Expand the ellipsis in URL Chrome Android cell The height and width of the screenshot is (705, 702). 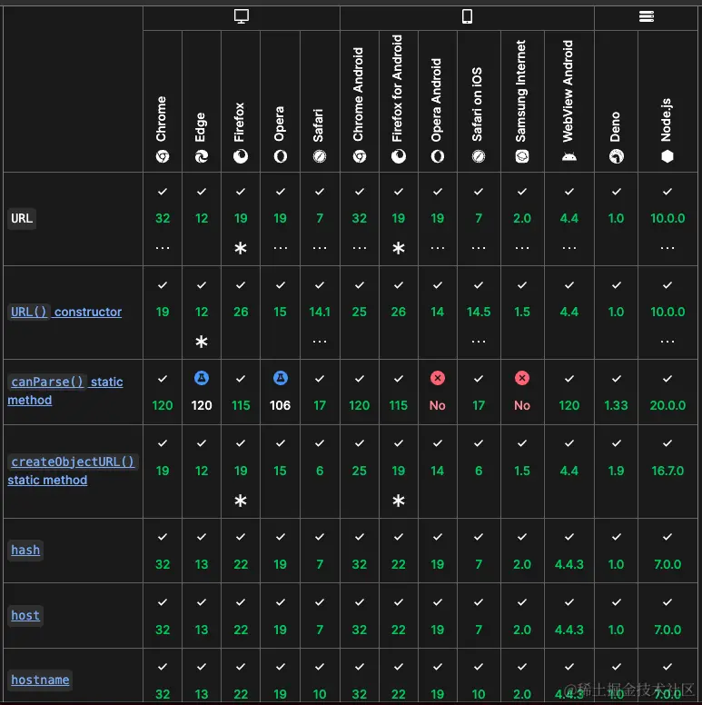[x=359, y=248]
